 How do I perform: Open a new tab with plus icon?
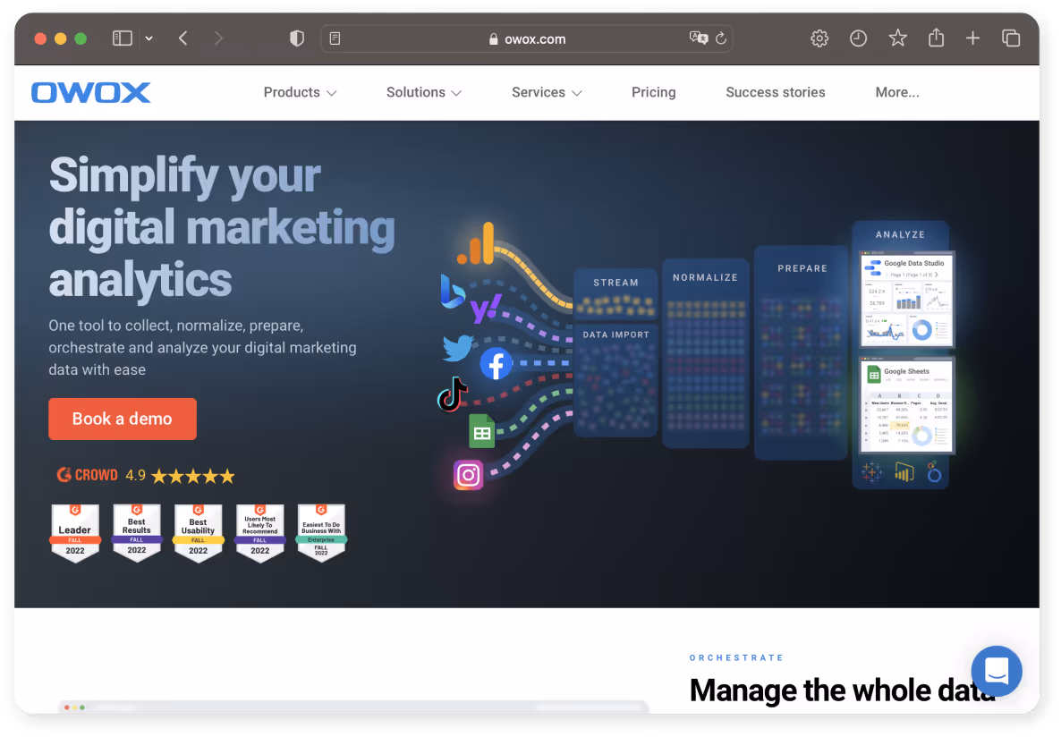(x=973, y=38)
